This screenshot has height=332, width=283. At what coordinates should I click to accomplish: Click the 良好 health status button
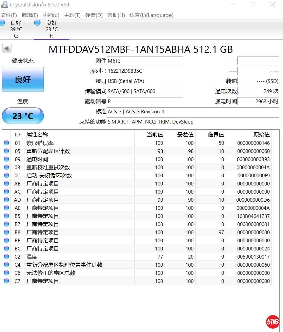coord(23,79)
